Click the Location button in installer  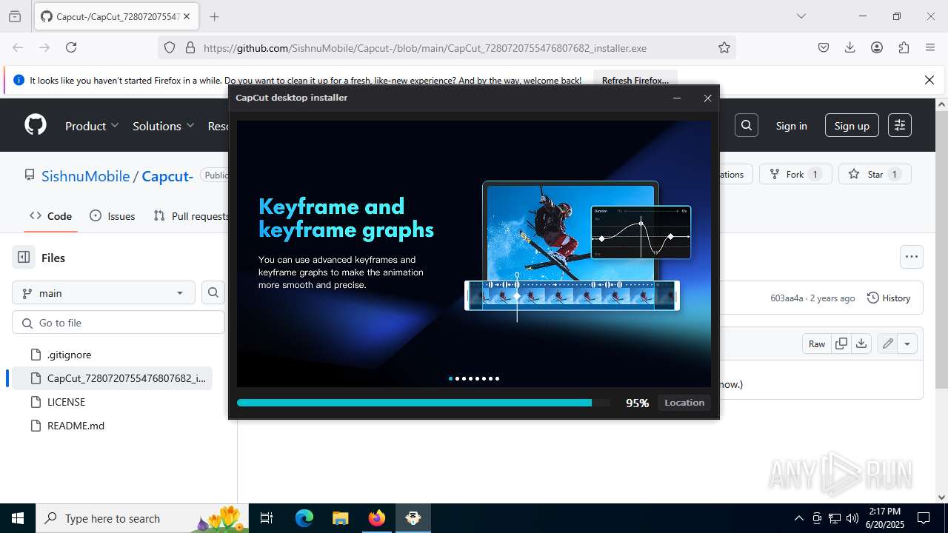[x=684, y=403]
